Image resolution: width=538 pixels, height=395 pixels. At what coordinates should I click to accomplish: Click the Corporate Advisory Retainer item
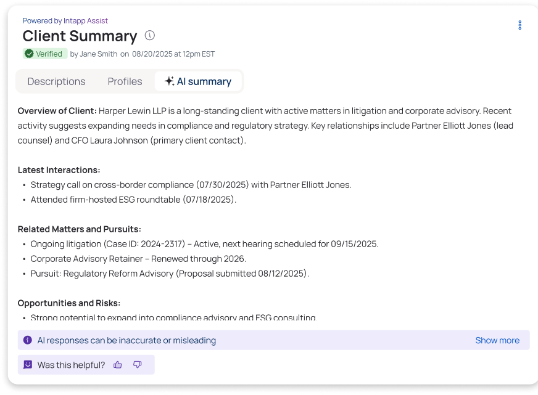[x=138, y=259]
